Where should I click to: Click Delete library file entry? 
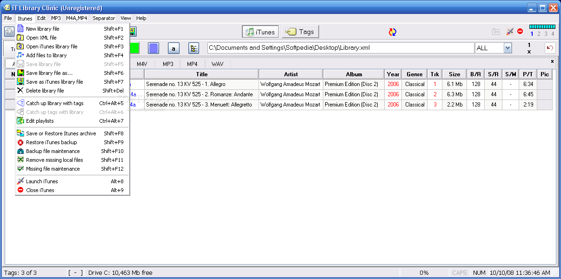pos(72,91)
